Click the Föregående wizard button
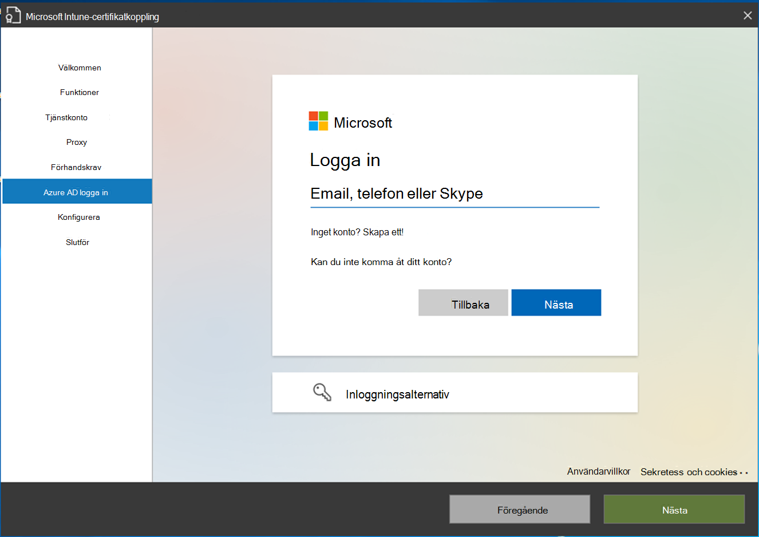The height and width of the screenshot is (537, 759). coord(520,509)
